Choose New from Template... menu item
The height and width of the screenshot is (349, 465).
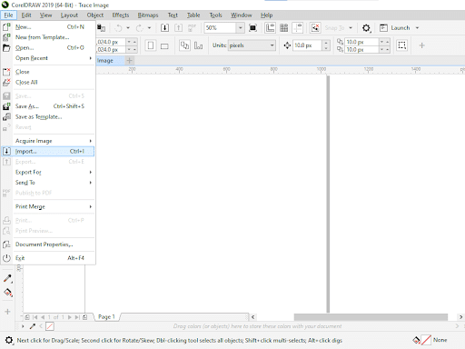click(x=48, y=37)
